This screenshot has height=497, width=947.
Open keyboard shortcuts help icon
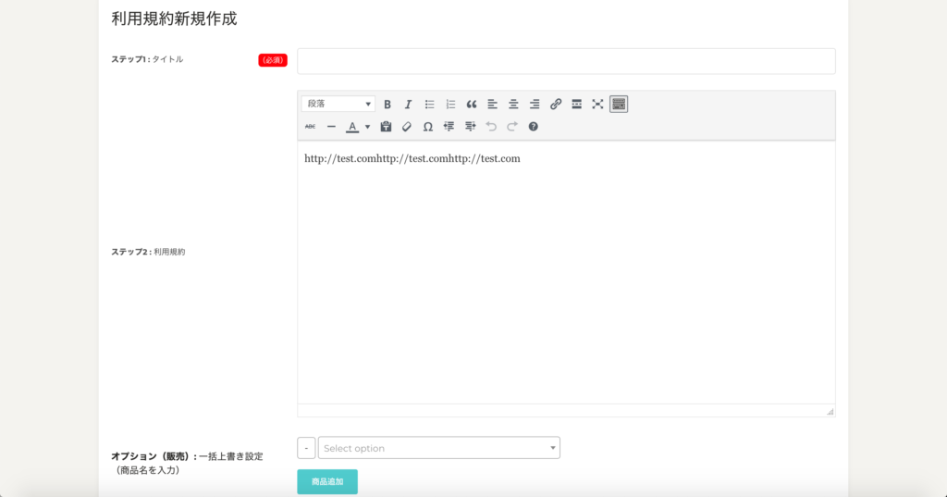coord(534,127)
